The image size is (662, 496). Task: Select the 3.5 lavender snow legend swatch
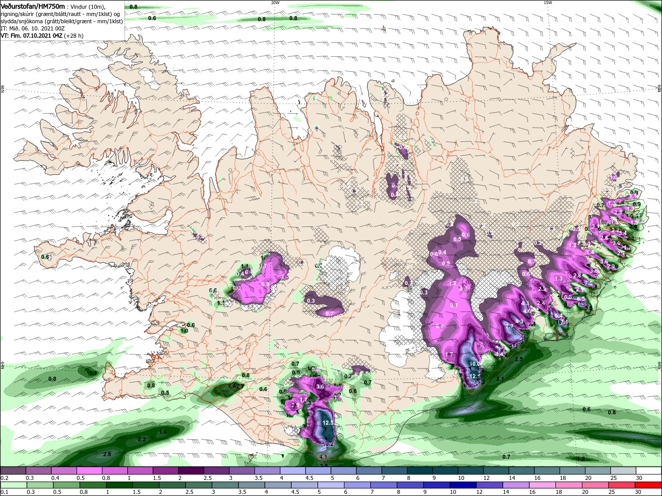267,471
